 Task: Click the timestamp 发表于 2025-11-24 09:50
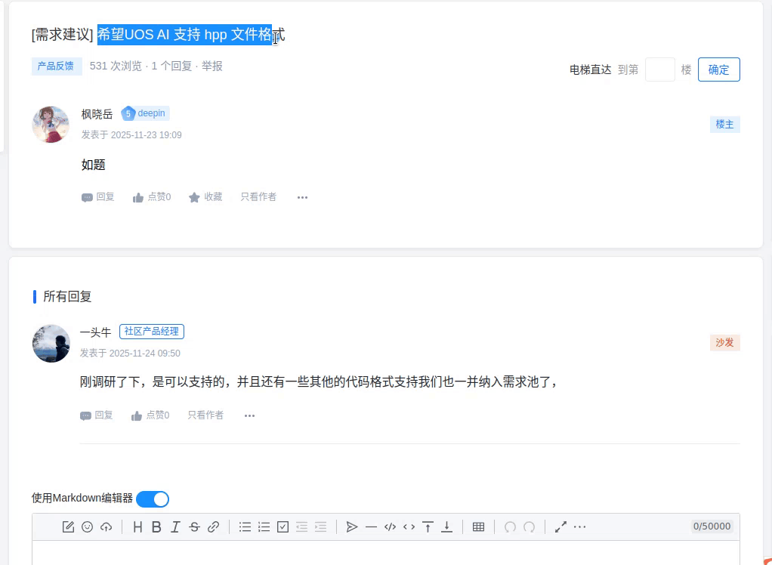coord(130,354)
